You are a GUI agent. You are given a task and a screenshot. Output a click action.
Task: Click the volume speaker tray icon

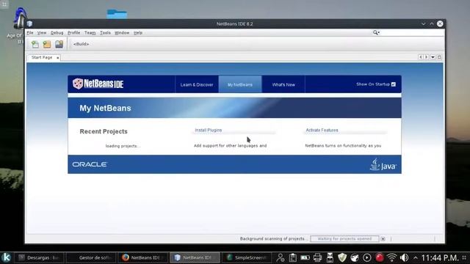point(404,257)
